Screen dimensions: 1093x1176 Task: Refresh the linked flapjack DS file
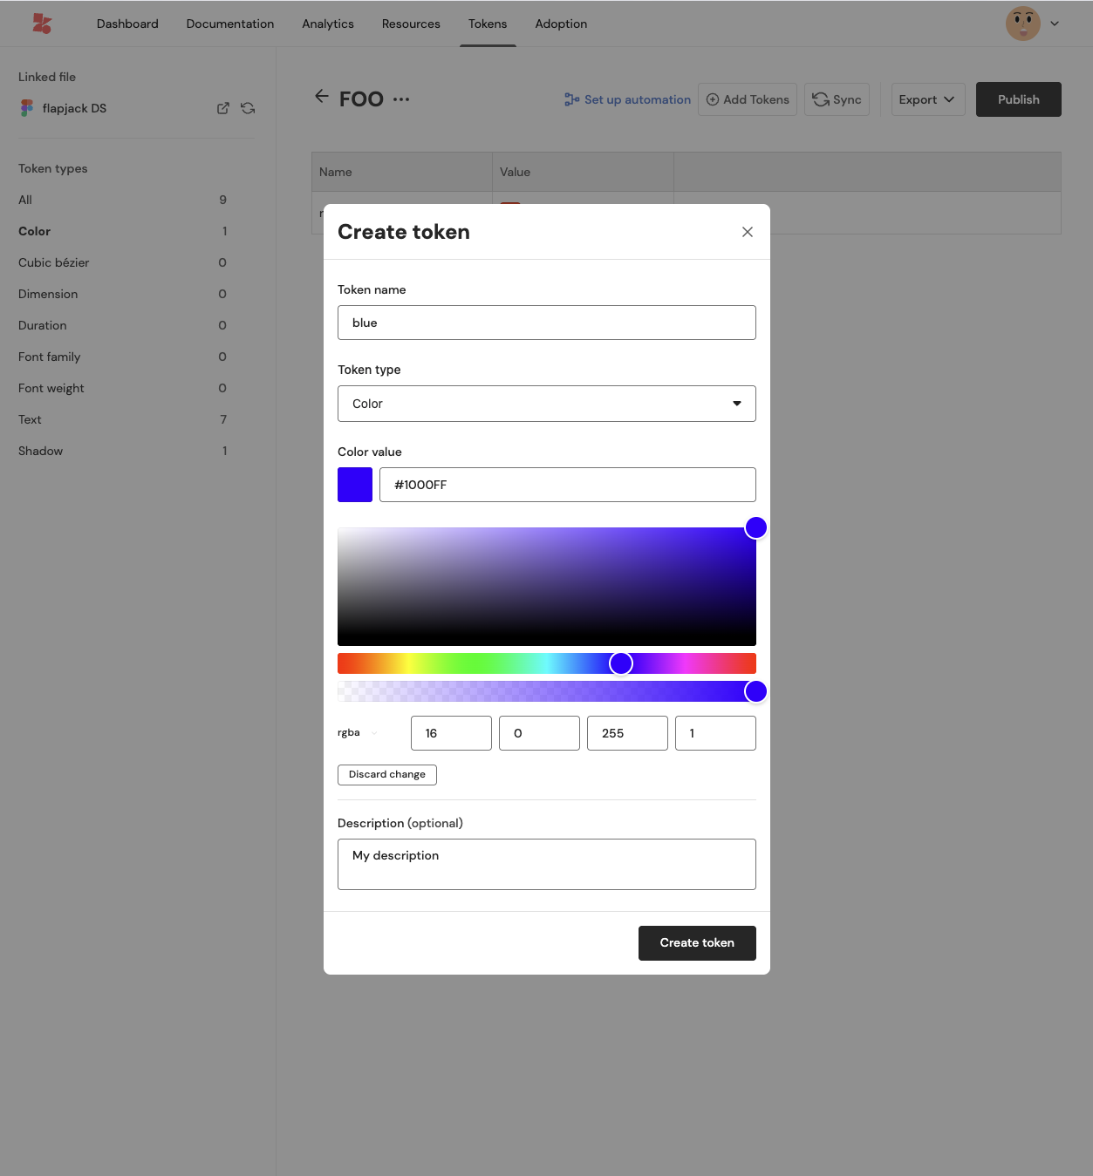tap(248, 108)
